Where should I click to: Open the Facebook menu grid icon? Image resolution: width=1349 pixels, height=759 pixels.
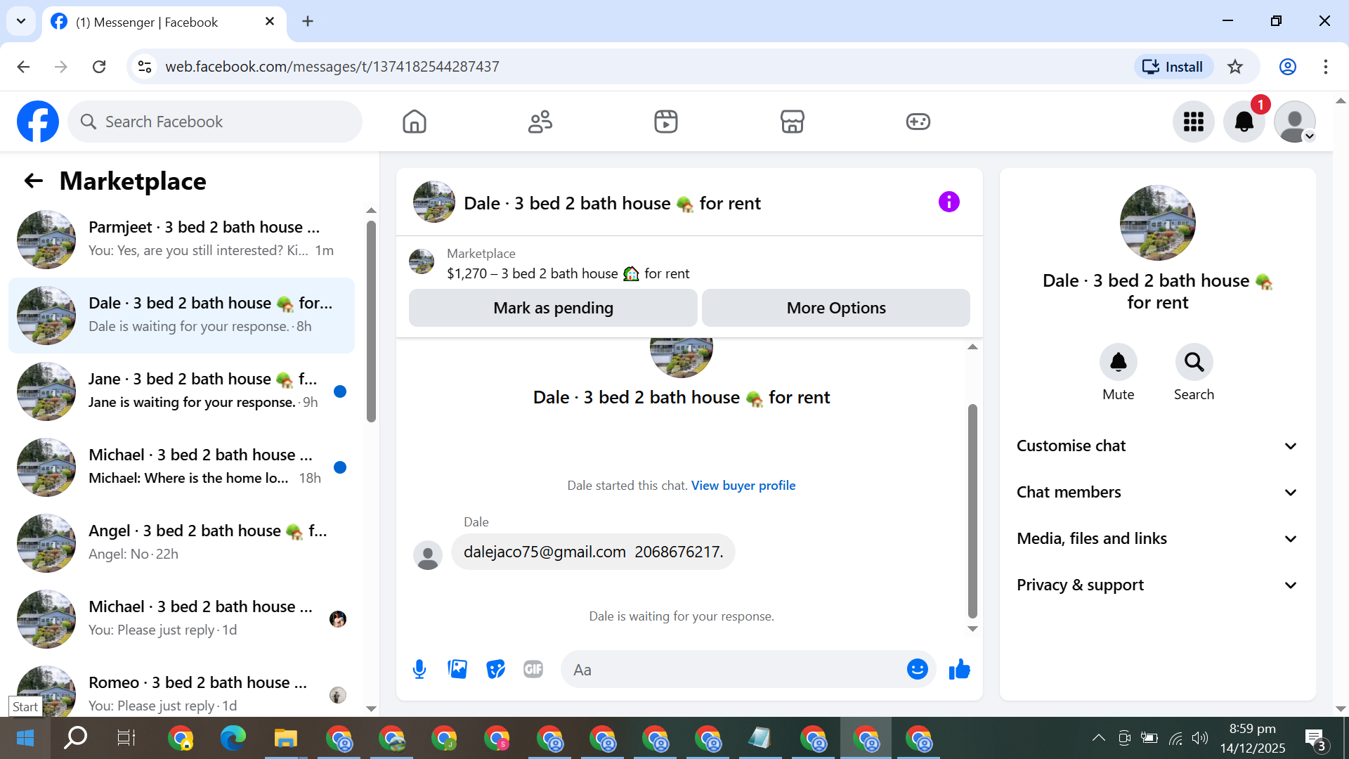(1193, 122)
